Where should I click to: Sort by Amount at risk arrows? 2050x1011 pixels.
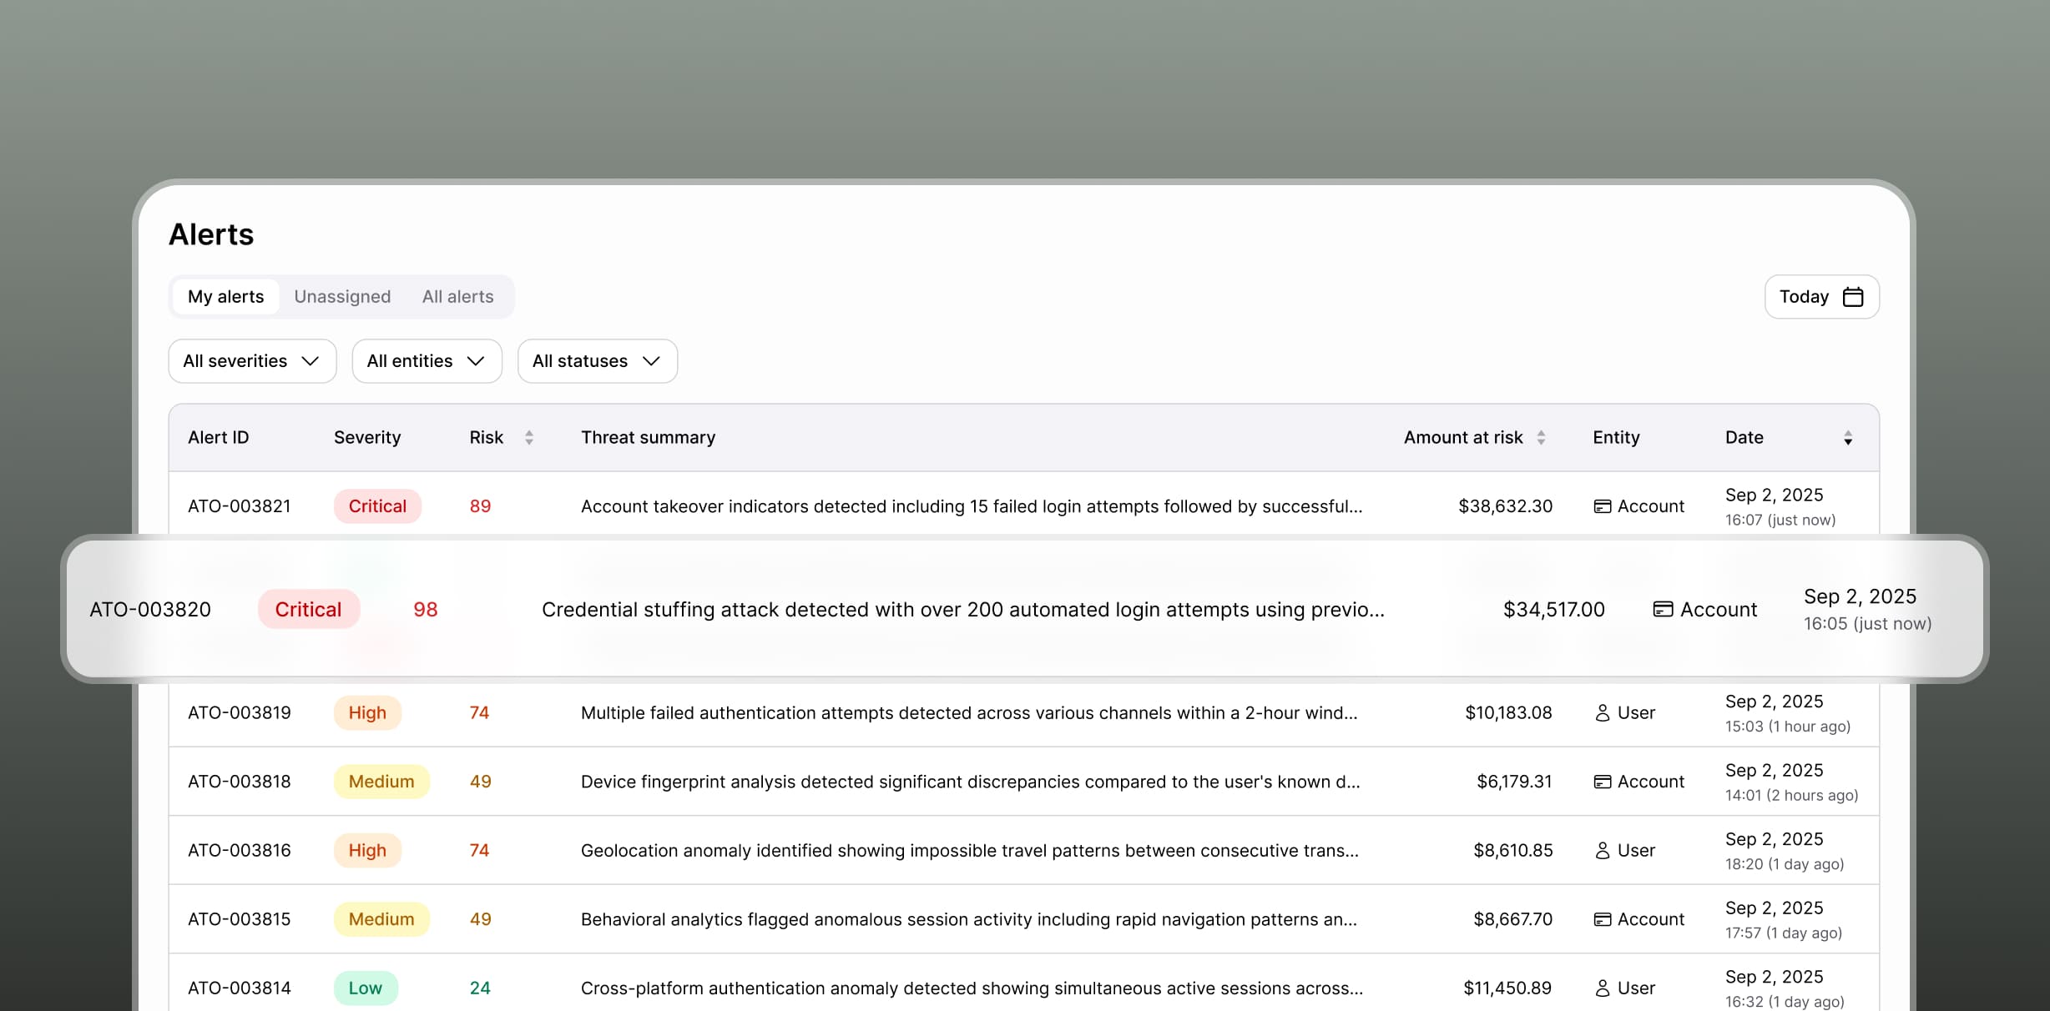click(x=1541, y=438)
